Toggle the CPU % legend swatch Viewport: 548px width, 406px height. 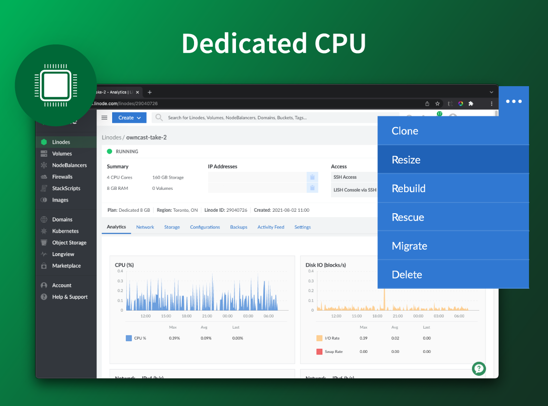tap(128, 338)
